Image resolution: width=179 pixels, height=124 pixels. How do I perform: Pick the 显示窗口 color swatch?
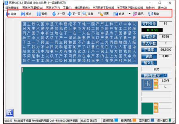(152, 120)
